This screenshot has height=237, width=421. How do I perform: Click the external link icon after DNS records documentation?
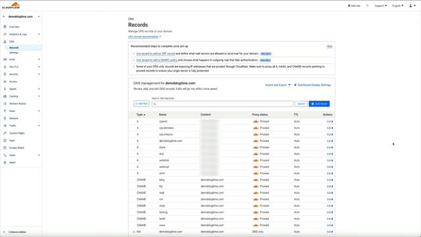(x=161, y=37)
